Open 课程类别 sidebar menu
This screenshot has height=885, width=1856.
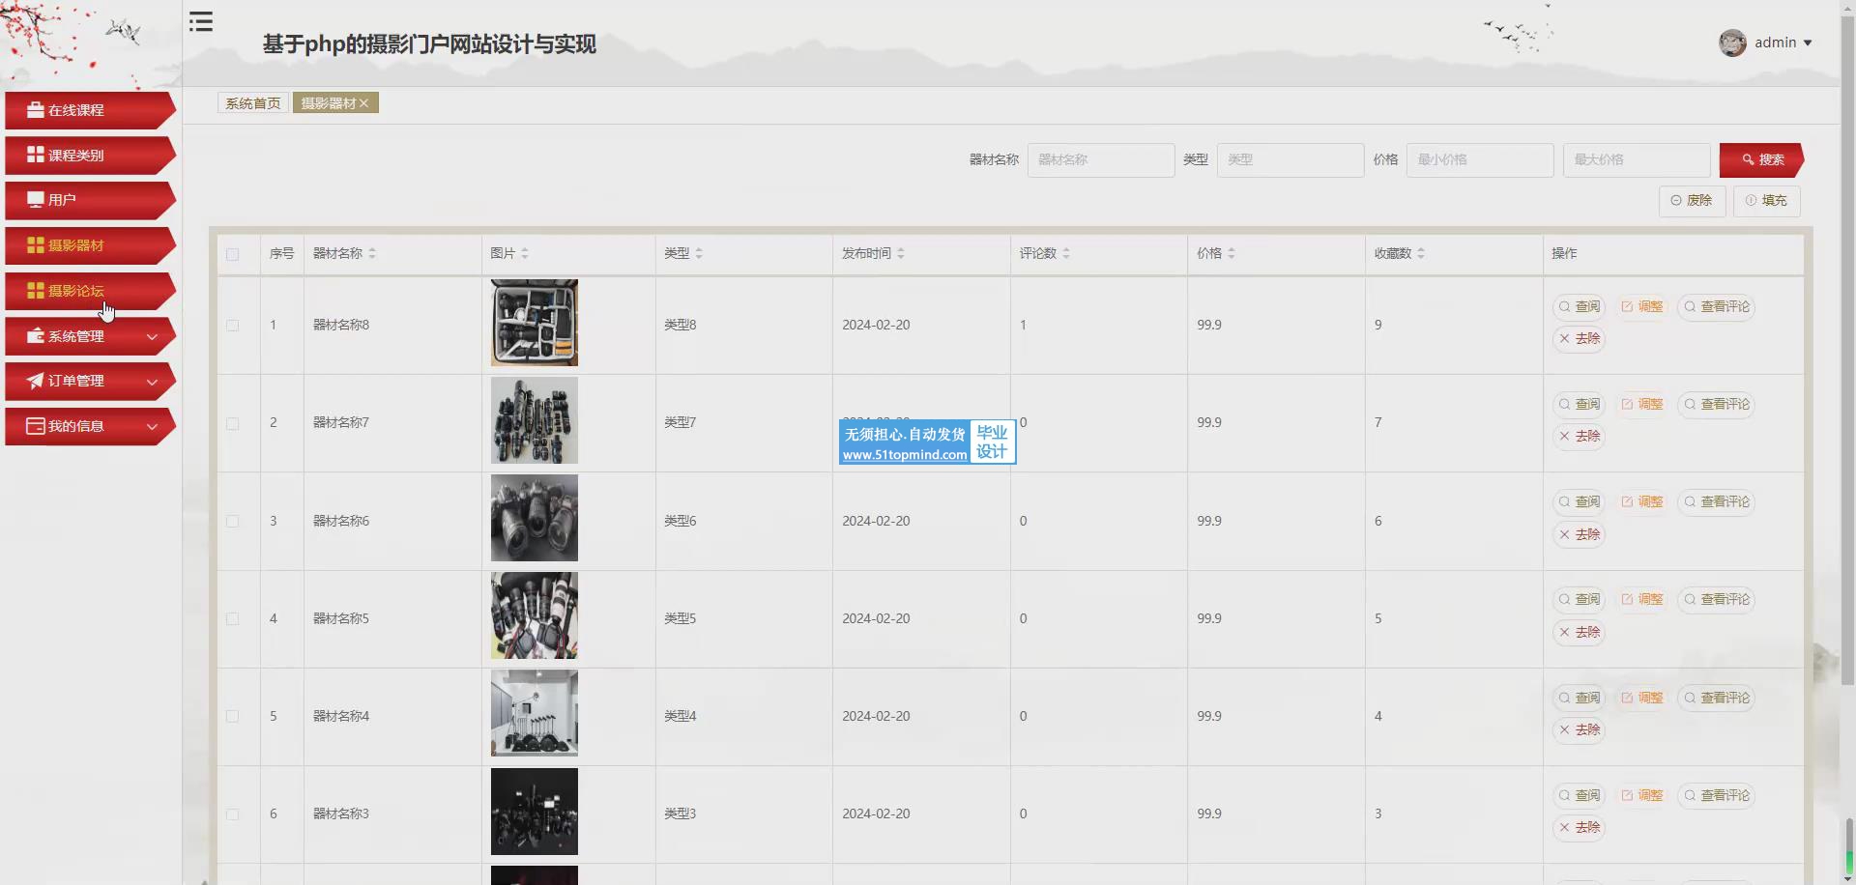point(90,156)
